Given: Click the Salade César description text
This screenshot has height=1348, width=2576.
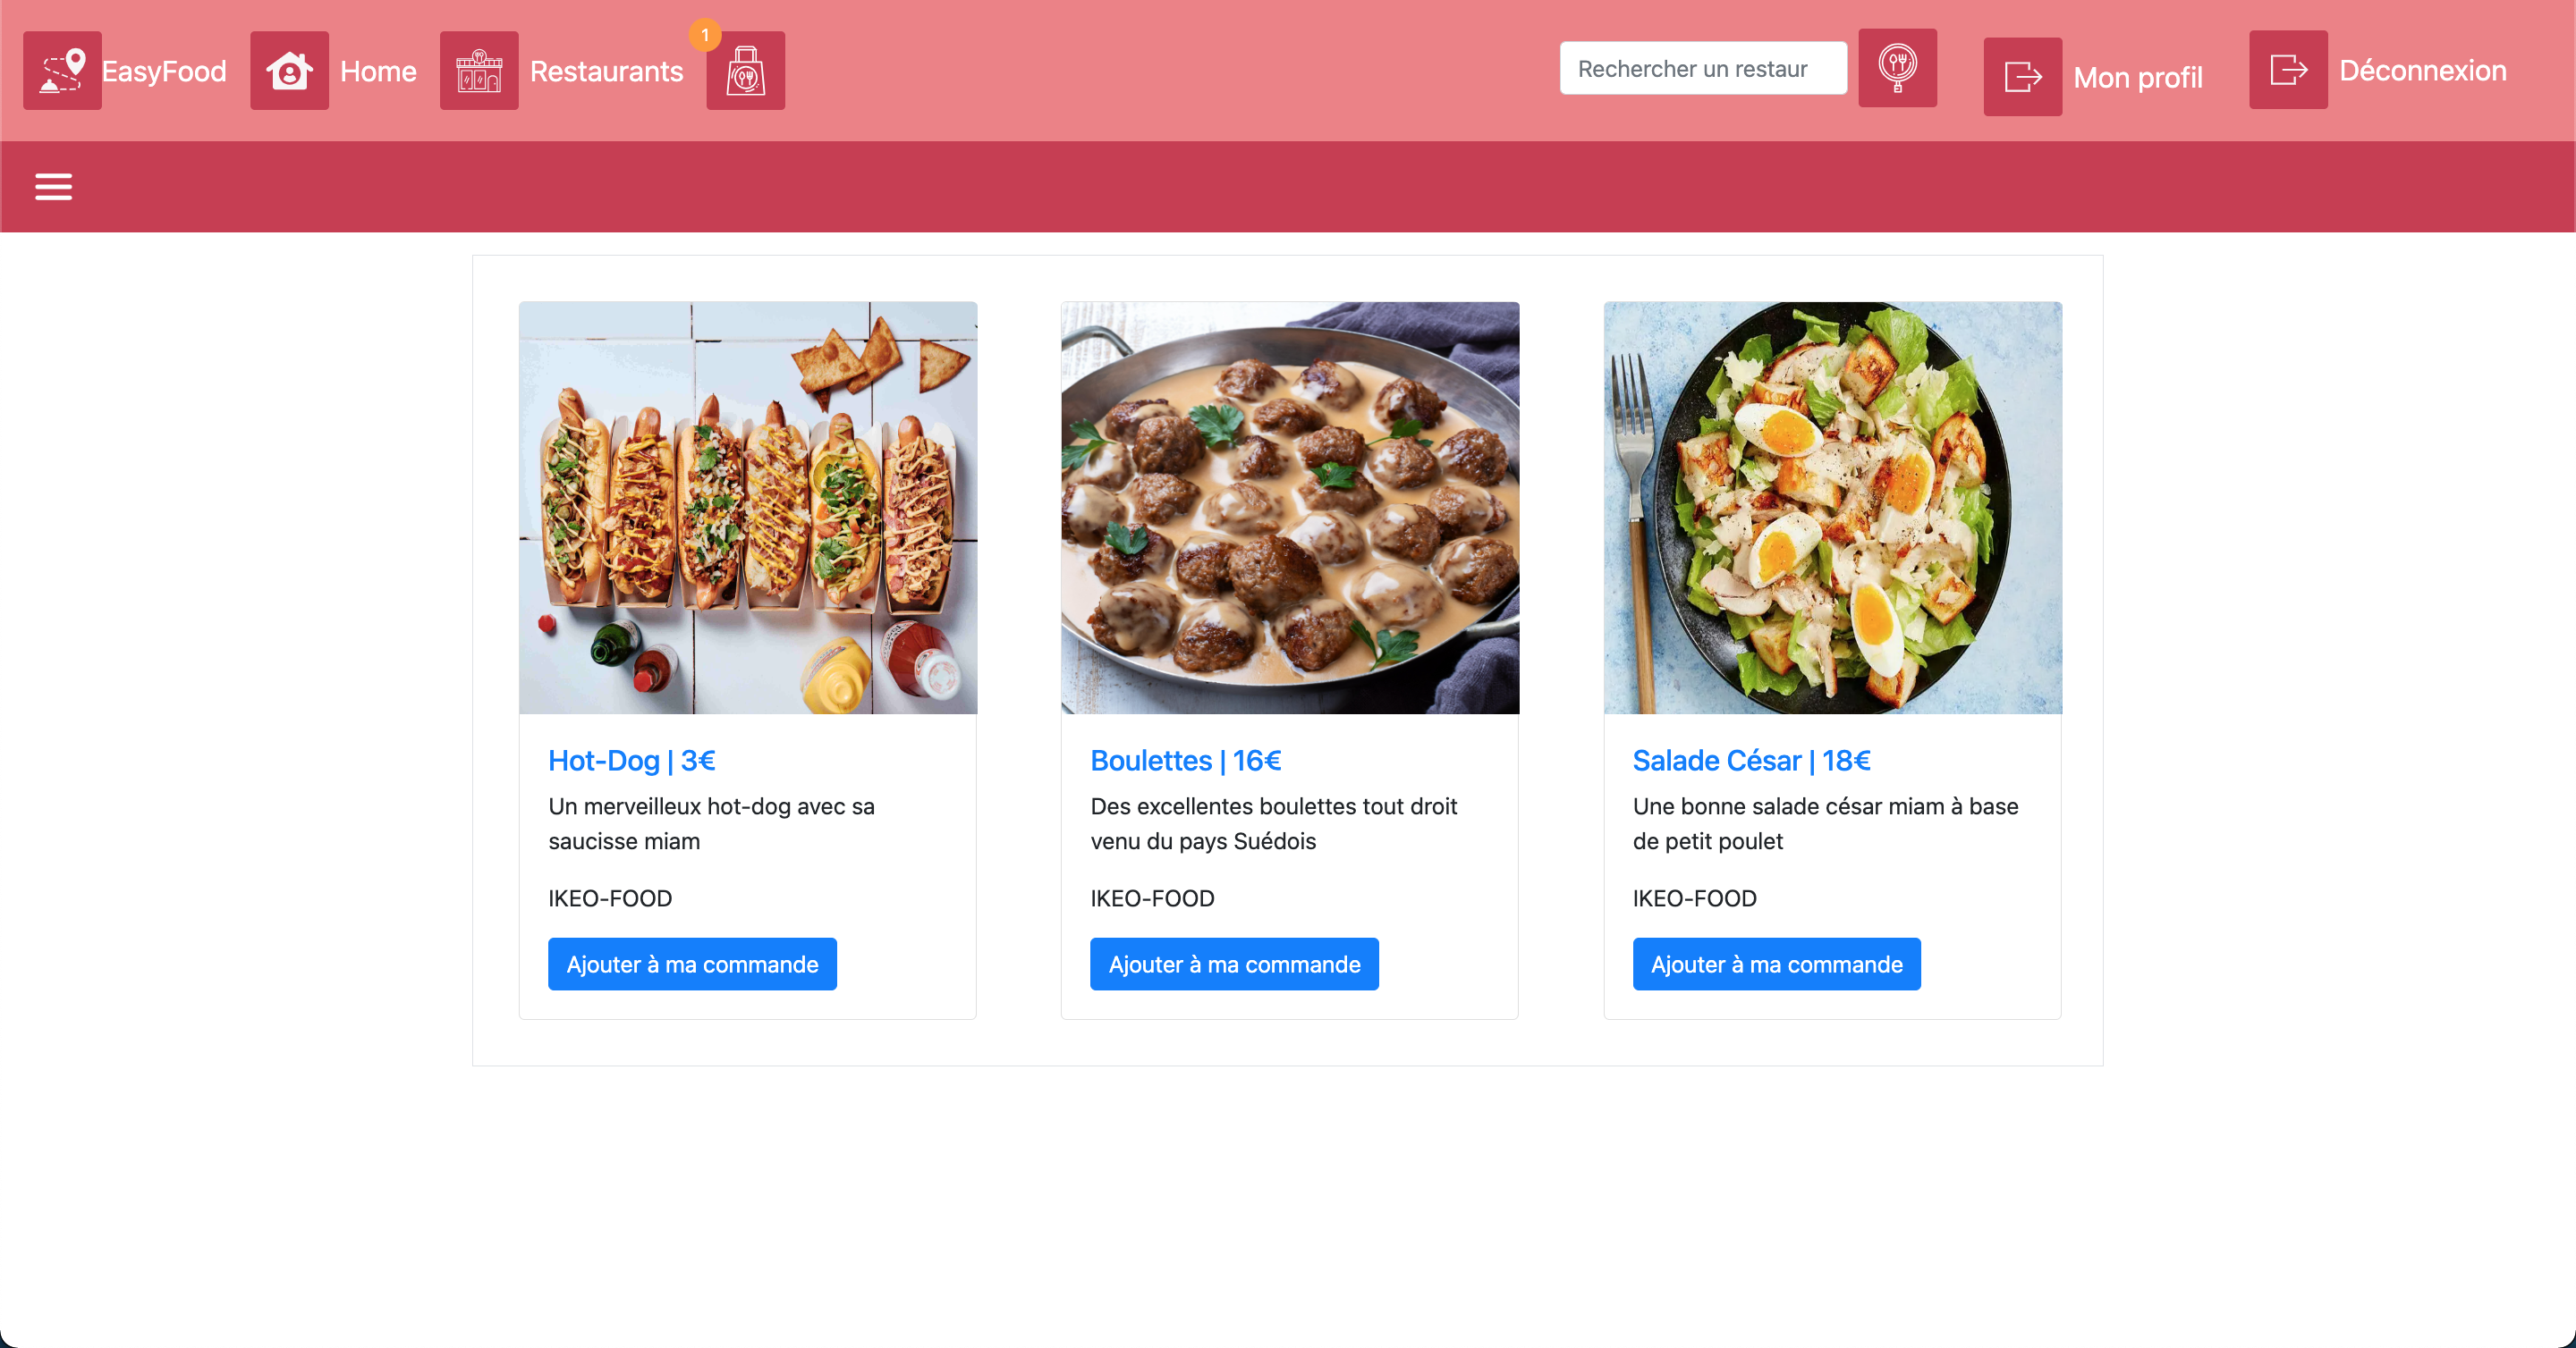Looking at the screenshot, I should pos(1825,823).
